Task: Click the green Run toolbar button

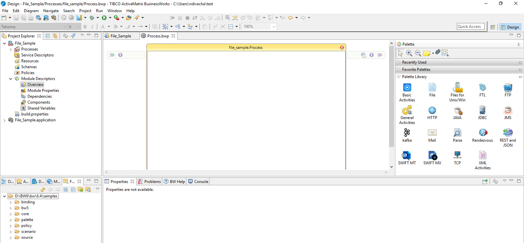Action: click(104, 18)
